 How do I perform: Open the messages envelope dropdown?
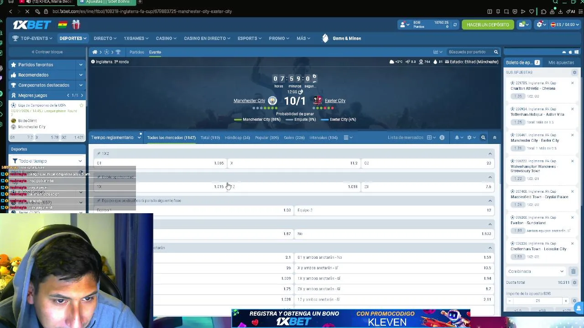[523, 25]
